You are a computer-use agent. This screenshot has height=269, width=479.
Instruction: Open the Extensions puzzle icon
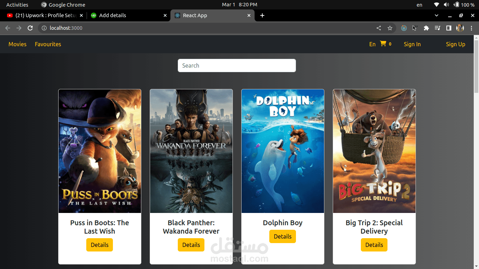[426, 28]
